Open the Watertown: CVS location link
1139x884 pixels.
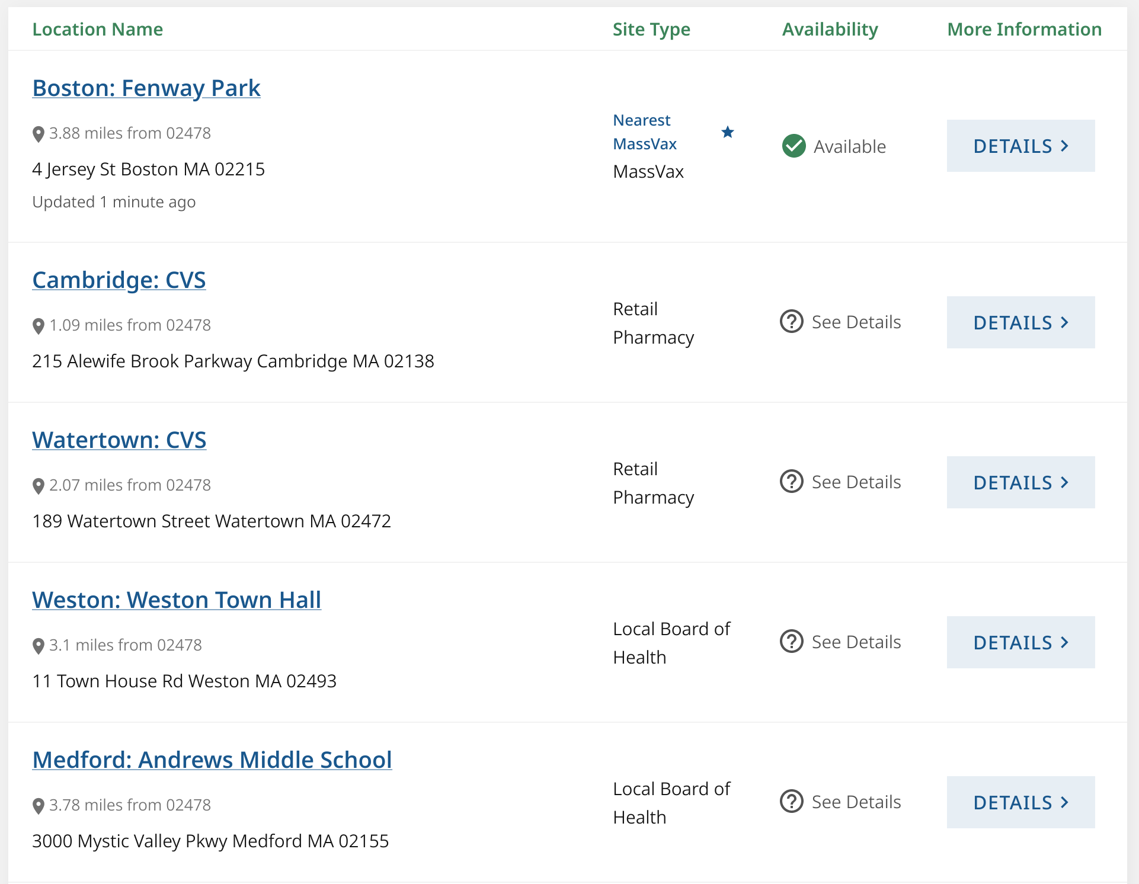coord(119,440)
